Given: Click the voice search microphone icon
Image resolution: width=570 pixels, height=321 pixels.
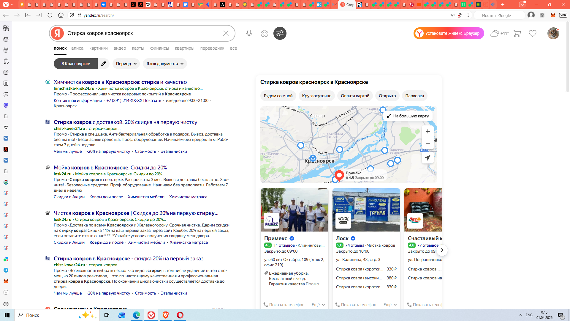Looking at the screenshot, I should point(249,33).
